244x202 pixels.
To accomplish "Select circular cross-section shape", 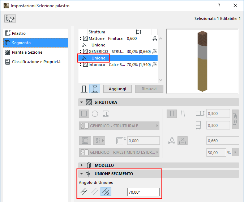I will point(95,114).
